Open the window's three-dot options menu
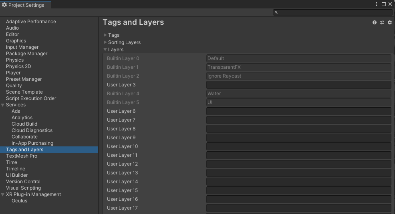395x214 pixels. pyautogui.click(x=377, y=4)
